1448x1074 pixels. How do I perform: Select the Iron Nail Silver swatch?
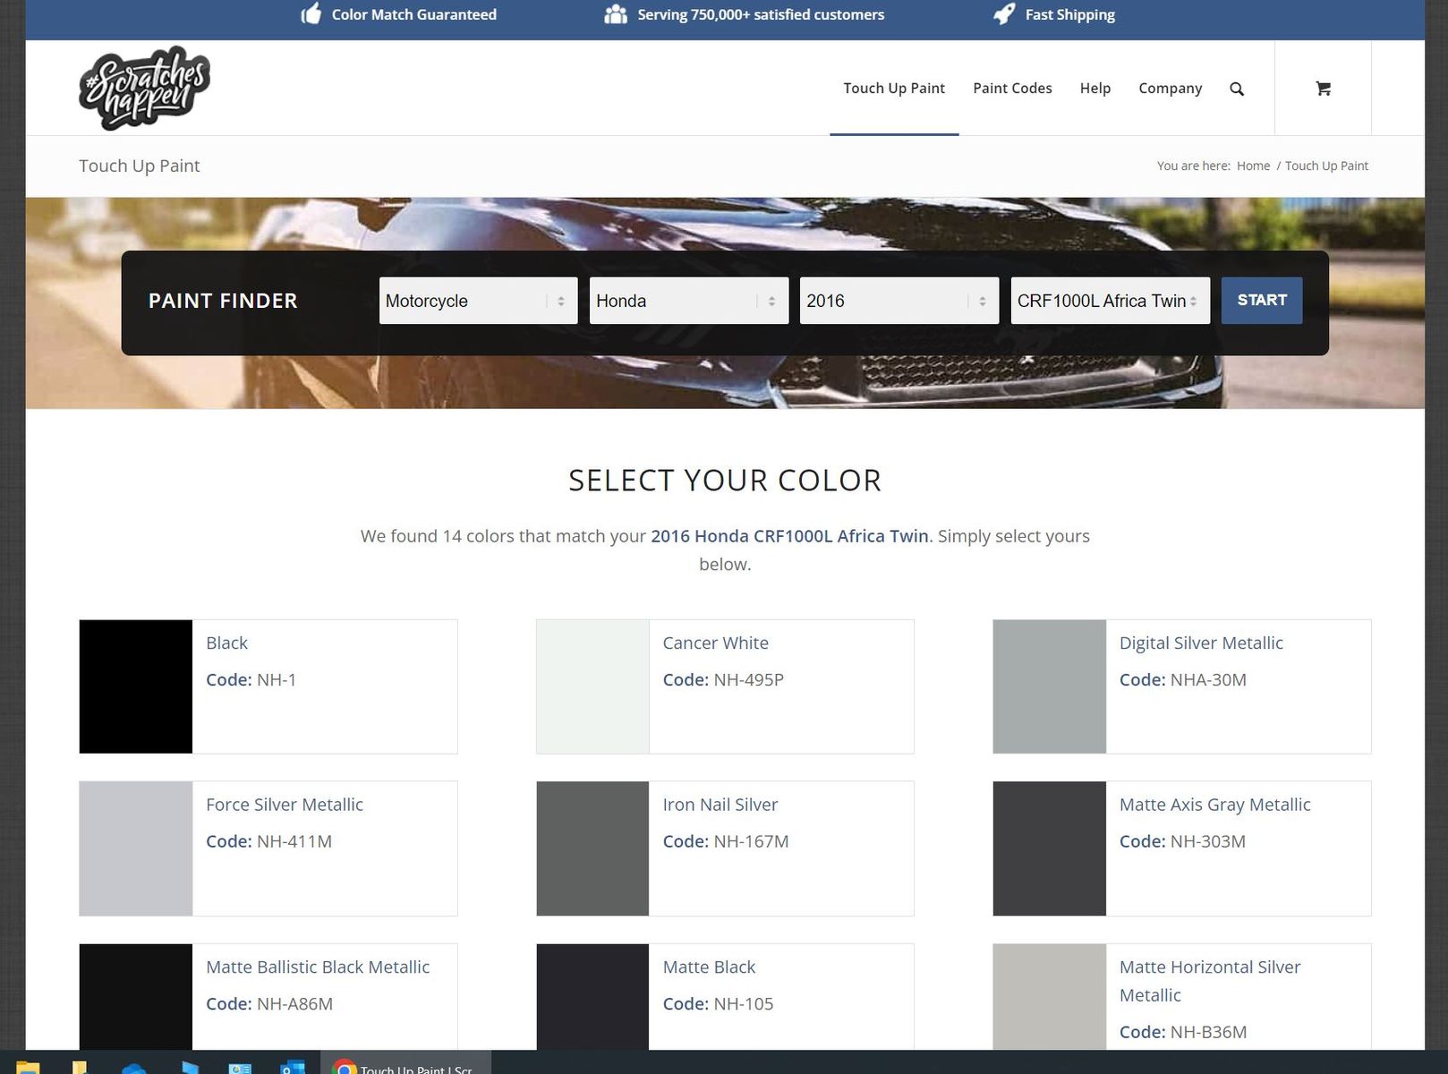tap(592, 848)
